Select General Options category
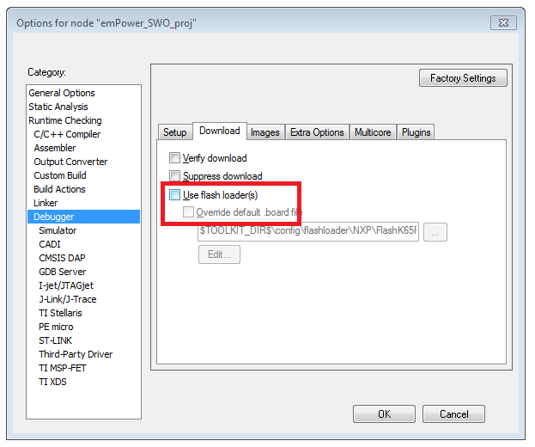Image resolution: width=535 pixels, height=447 pixels. click(62, 93)
